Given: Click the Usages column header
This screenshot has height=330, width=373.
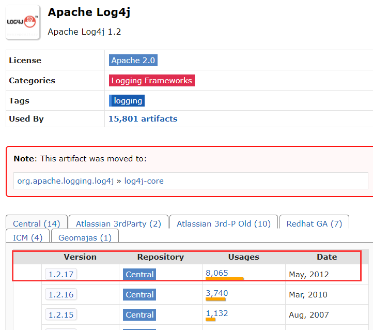Looking at the screenshot, I should click(244, 257).
